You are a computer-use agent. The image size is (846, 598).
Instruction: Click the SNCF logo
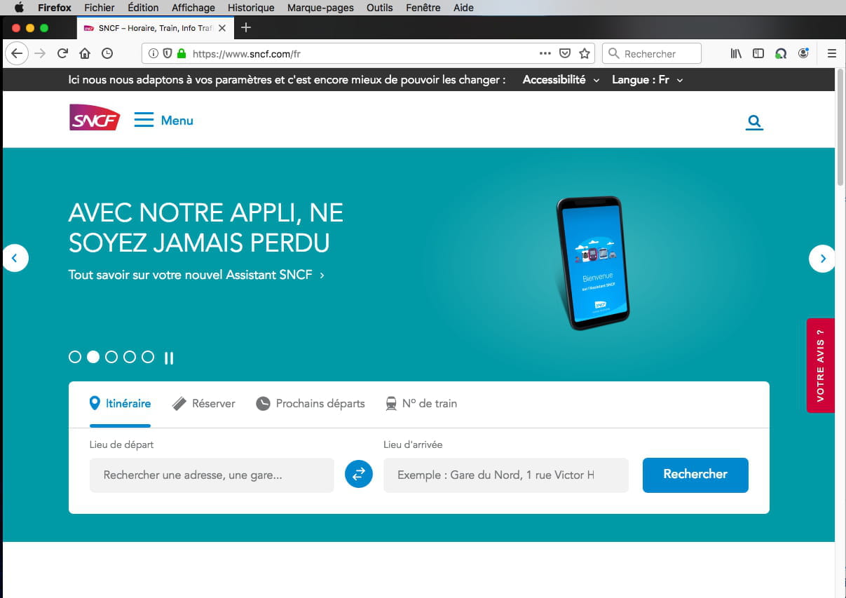coord(95,117)
